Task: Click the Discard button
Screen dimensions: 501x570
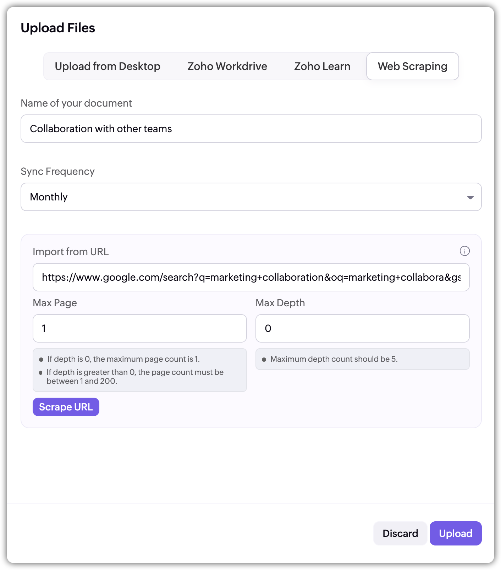Action: [400, 533]
